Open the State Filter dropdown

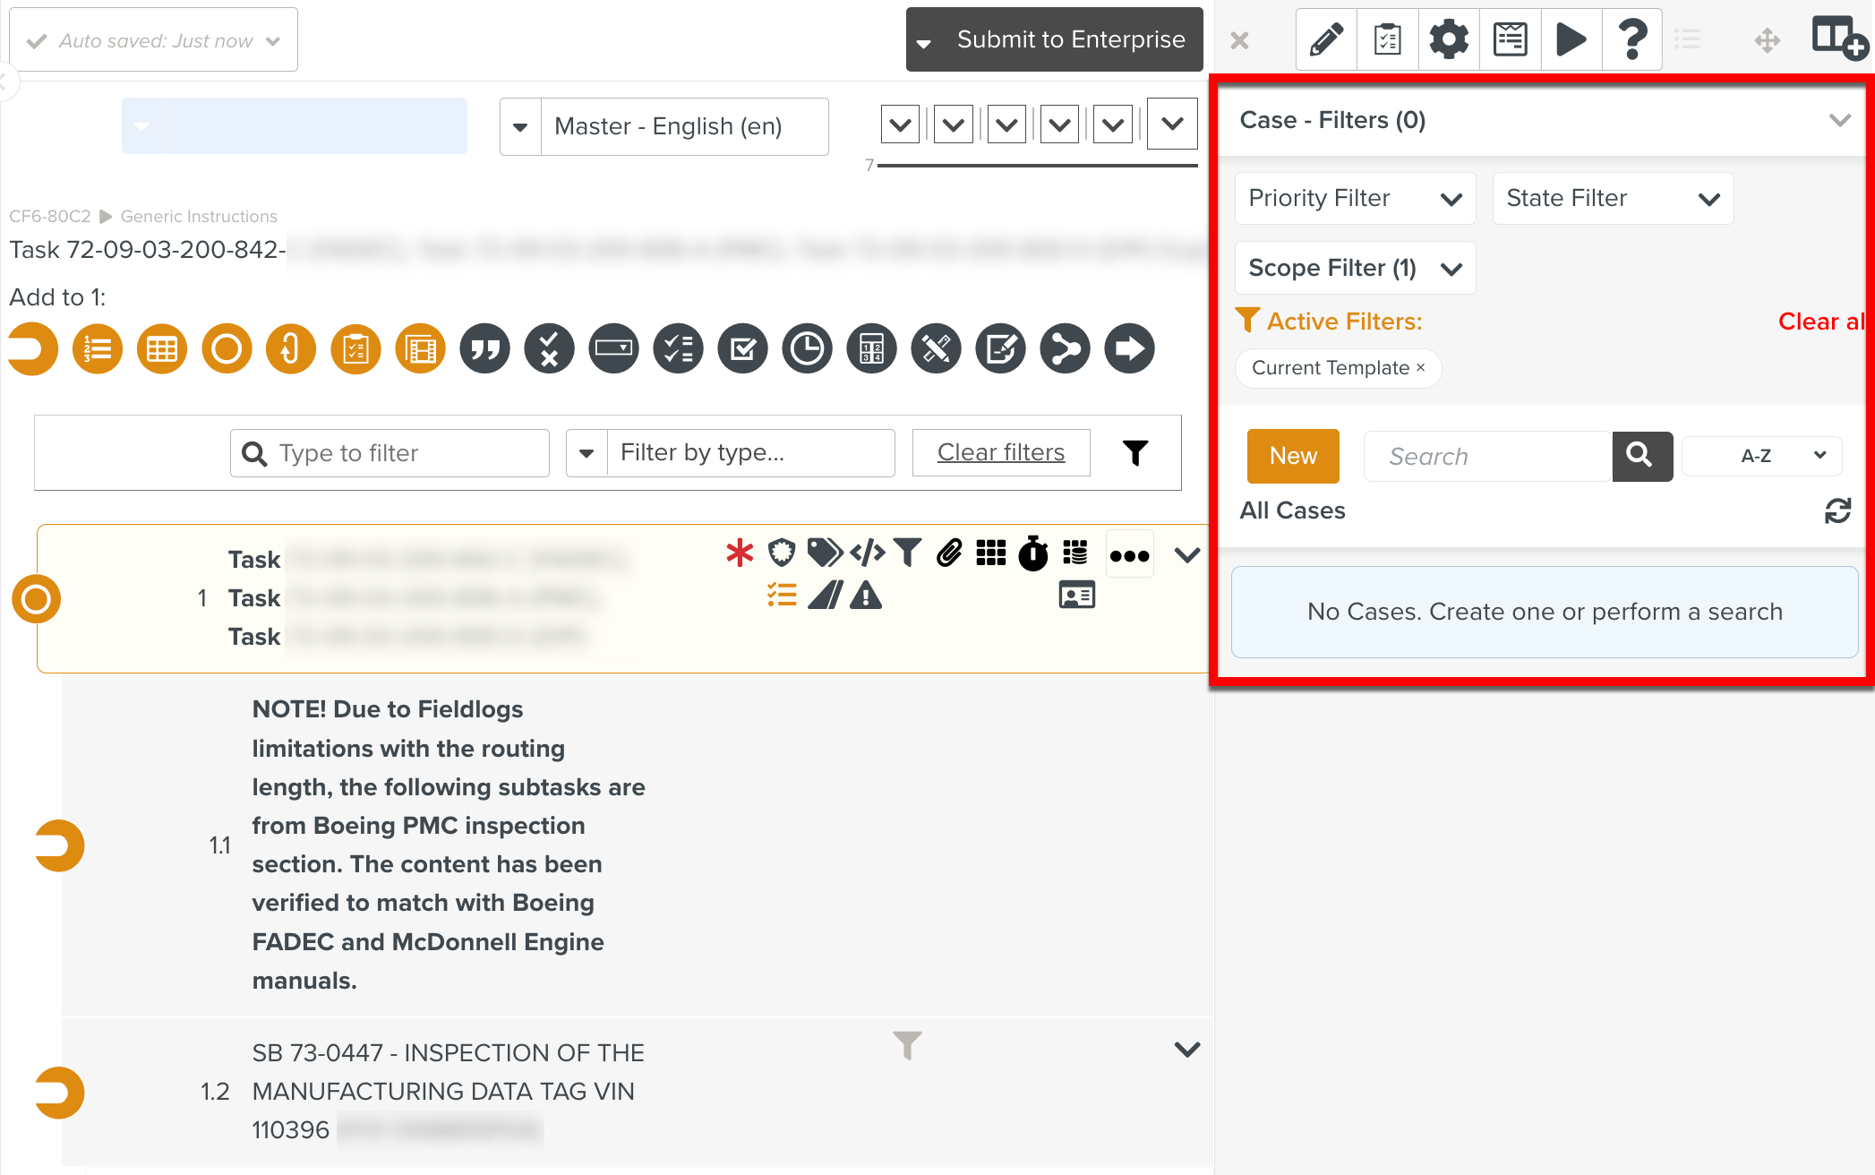tap(1613, 198)
